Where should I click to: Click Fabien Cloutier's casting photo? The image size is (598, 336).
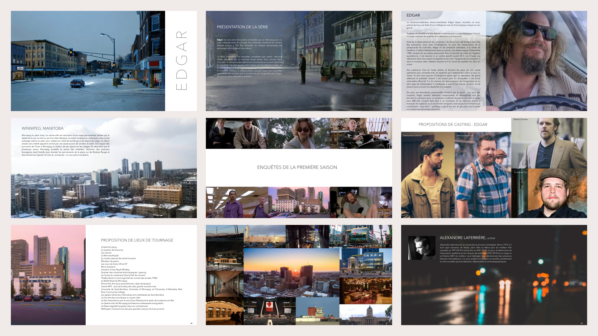[549, 143]
